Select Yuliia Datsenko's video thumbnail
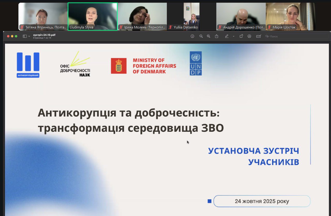Image resolution: width=331 pixels, height=216 pixels. [191, 16]
